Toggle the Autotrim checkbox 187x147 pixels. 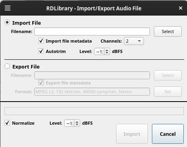coord(41,51)
